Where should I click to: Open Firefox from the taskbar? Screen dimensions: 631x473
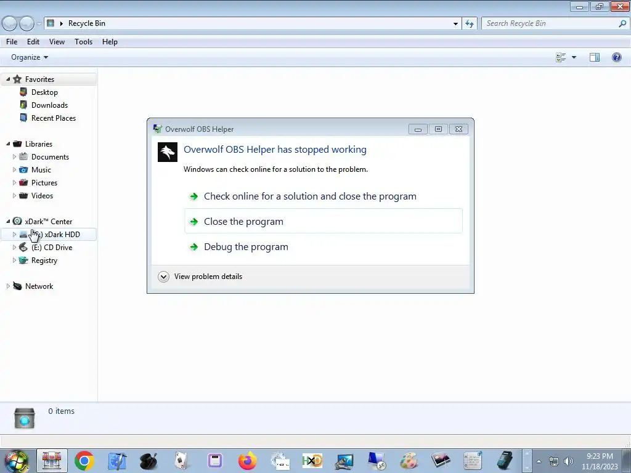pyautogui.click(x=248, y=461)
